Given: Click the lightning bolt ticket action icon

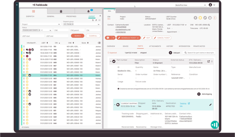Looking at the screenshot, I should pos(196,18).
